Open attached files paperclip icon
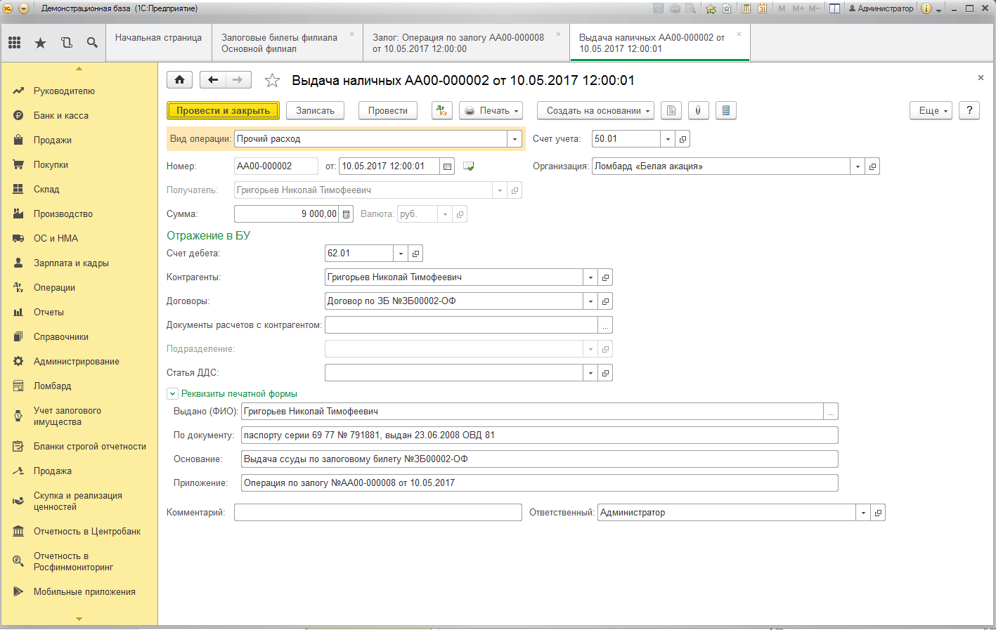Viewport: 996px width, 630px height. click(698, 111)
